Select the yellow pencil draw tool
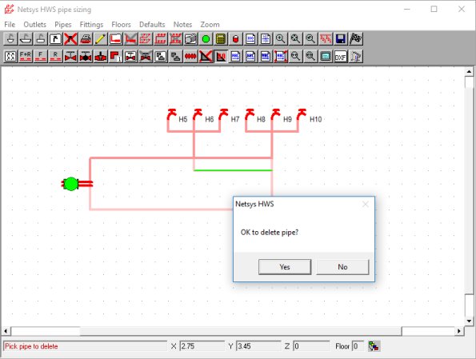Image resolution: width=476 pixels, height=359 pixels. 101,39
